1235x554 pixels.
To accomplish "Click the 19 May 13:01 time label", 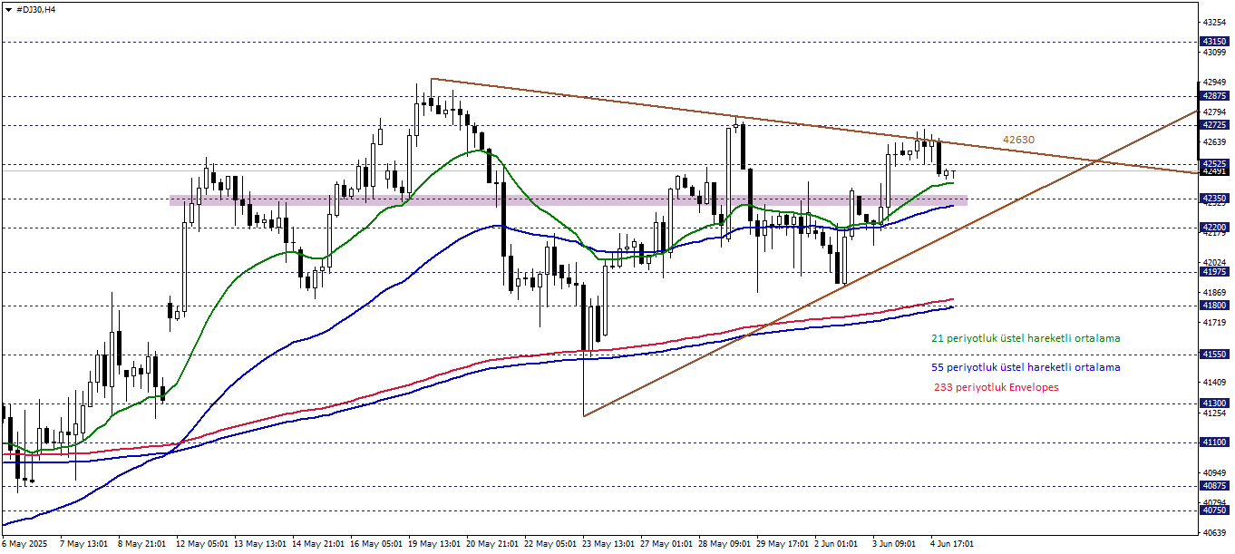I will (433, 544).
